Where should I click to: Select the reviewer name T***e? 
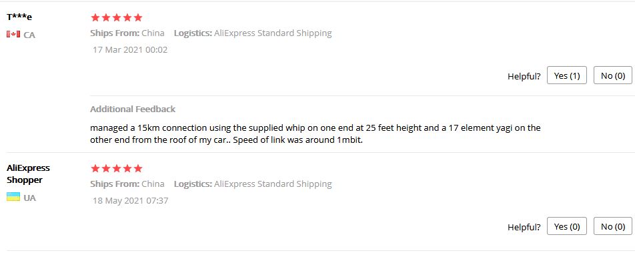click(19, 17)
